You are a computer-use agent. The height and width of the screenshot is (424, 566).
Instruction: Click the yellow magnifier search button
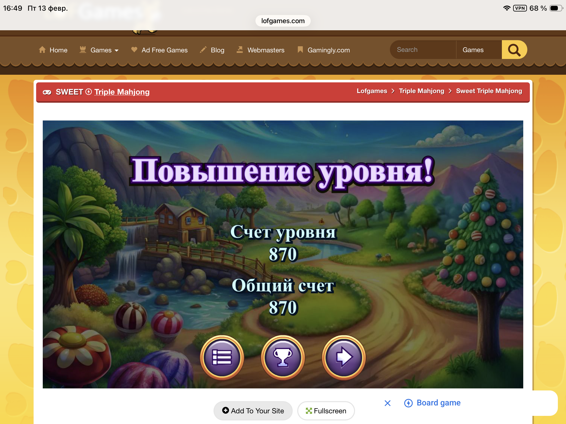(x=514, y=50)
